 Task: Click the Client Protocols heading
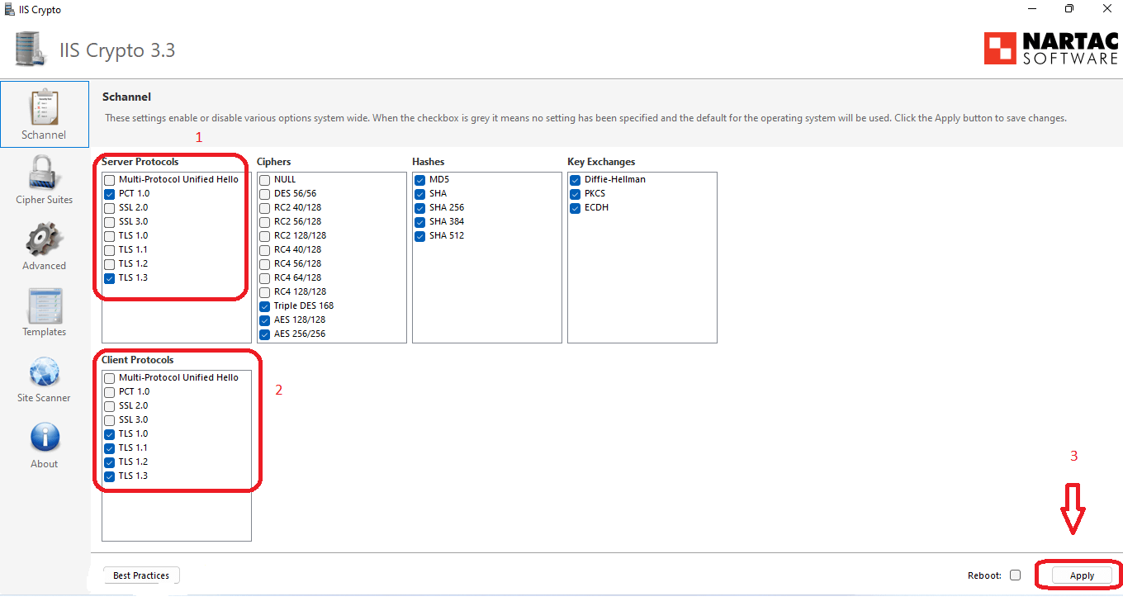pyautogui.click(x=138, y=360)
